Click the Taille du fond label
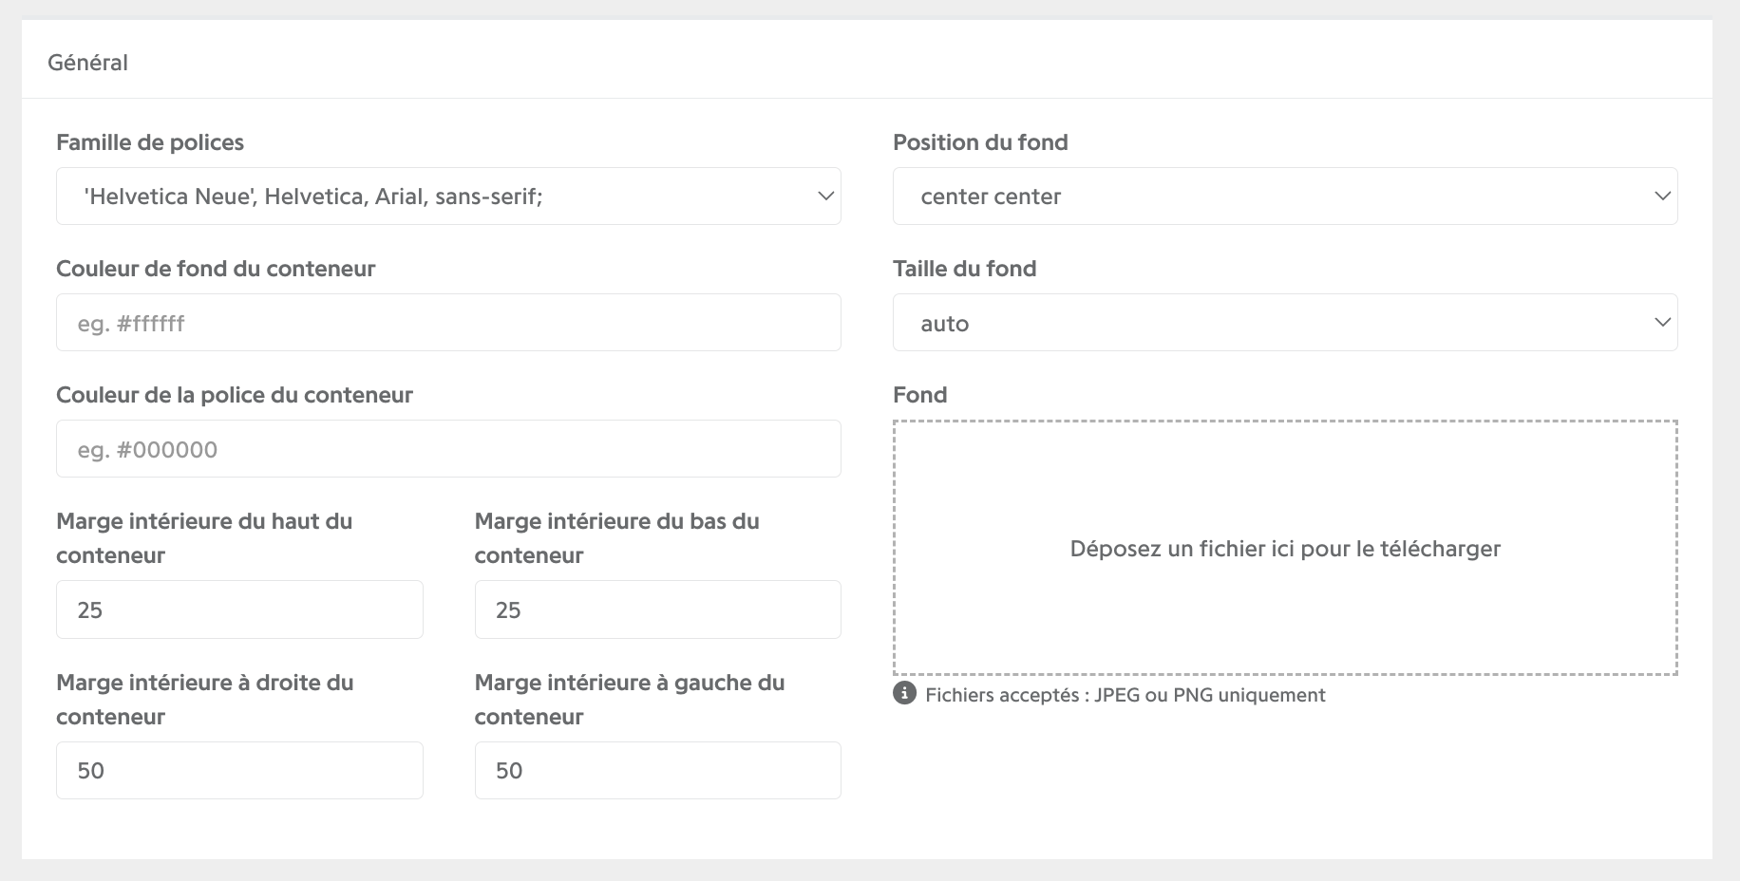 964,269
